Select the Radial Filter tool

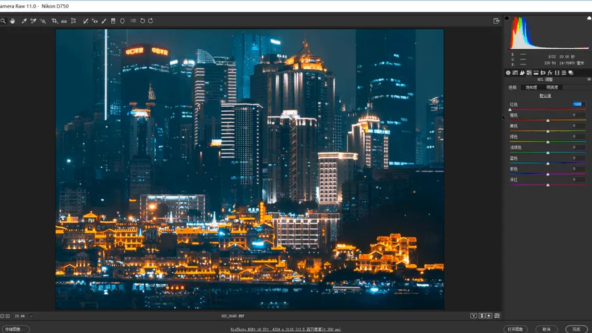point(122,21)
